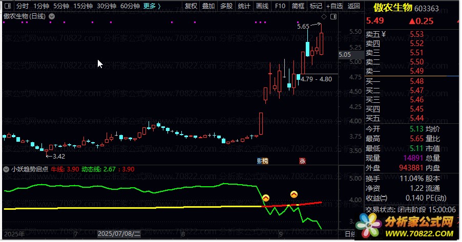
Task: Click the 叠加 toolbar button
Action: point(208,6)
